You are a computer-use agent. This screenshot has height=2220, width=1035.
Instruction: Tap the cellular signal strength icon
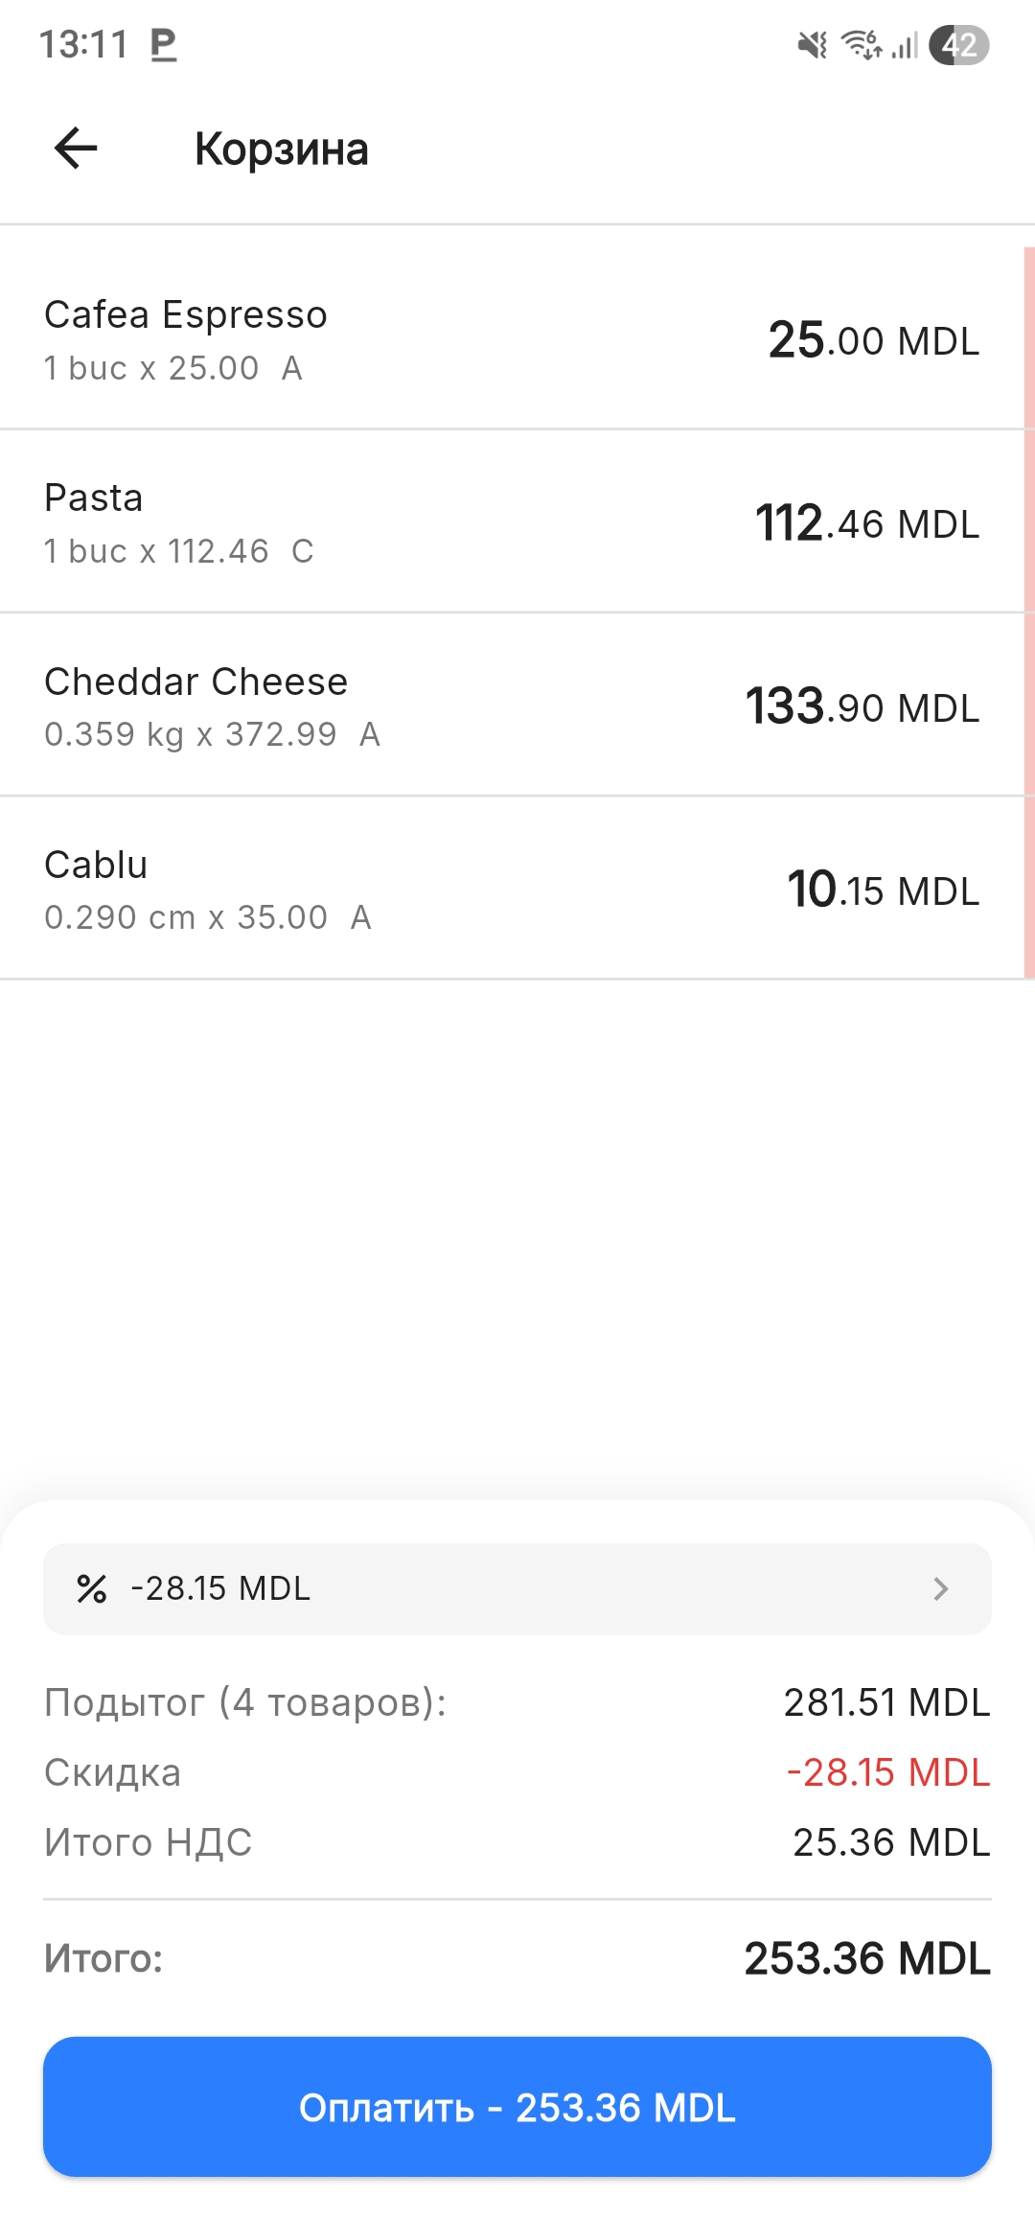coord(905,44)
